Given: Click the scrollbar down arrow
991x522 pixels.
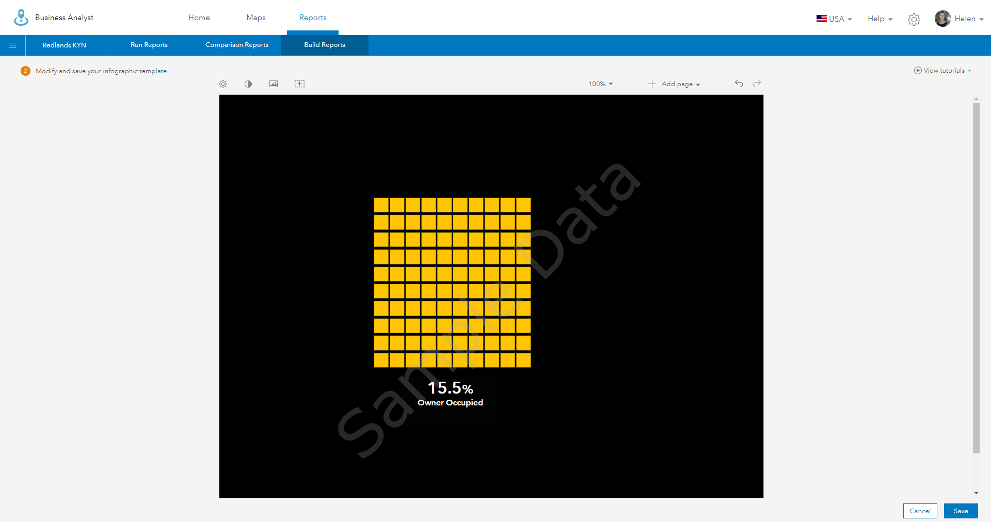Looking at the screenshot, I should (x=976, y=493).
